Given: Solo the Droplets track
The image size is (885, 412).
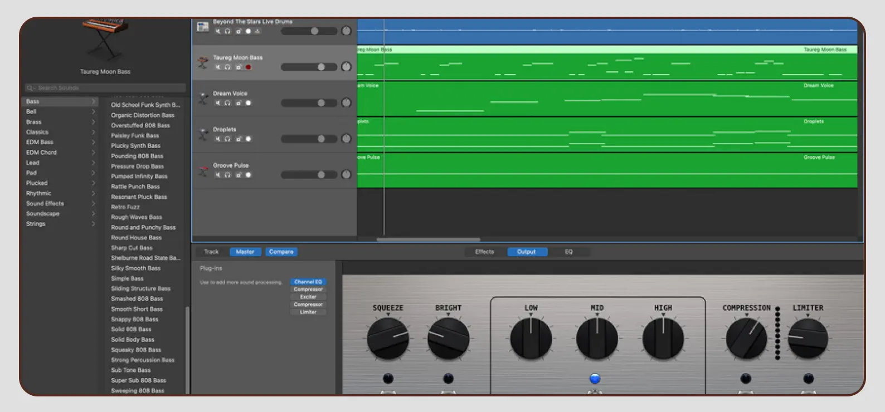Looking at the screenshot, I should (x=227, y=139).
